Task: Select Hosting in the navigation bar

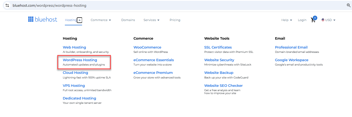Action: tap(71, 20)
